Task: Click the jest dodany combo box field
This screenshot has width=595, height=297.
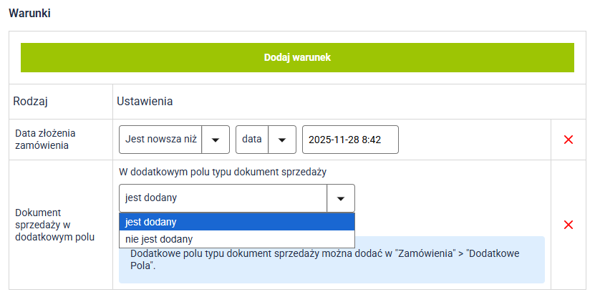Action: pos(223,198)
